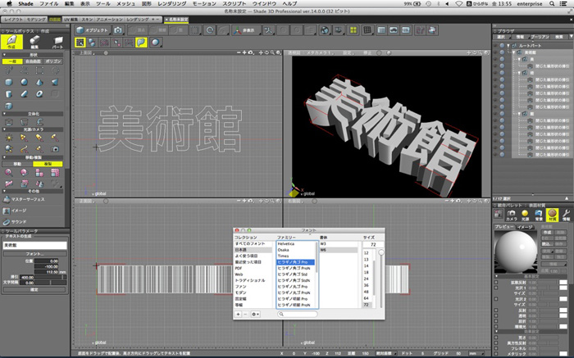Toggle the ポリゴン shape category button
This screenshot has height=358, width=574.
click(x=54, y=61)
